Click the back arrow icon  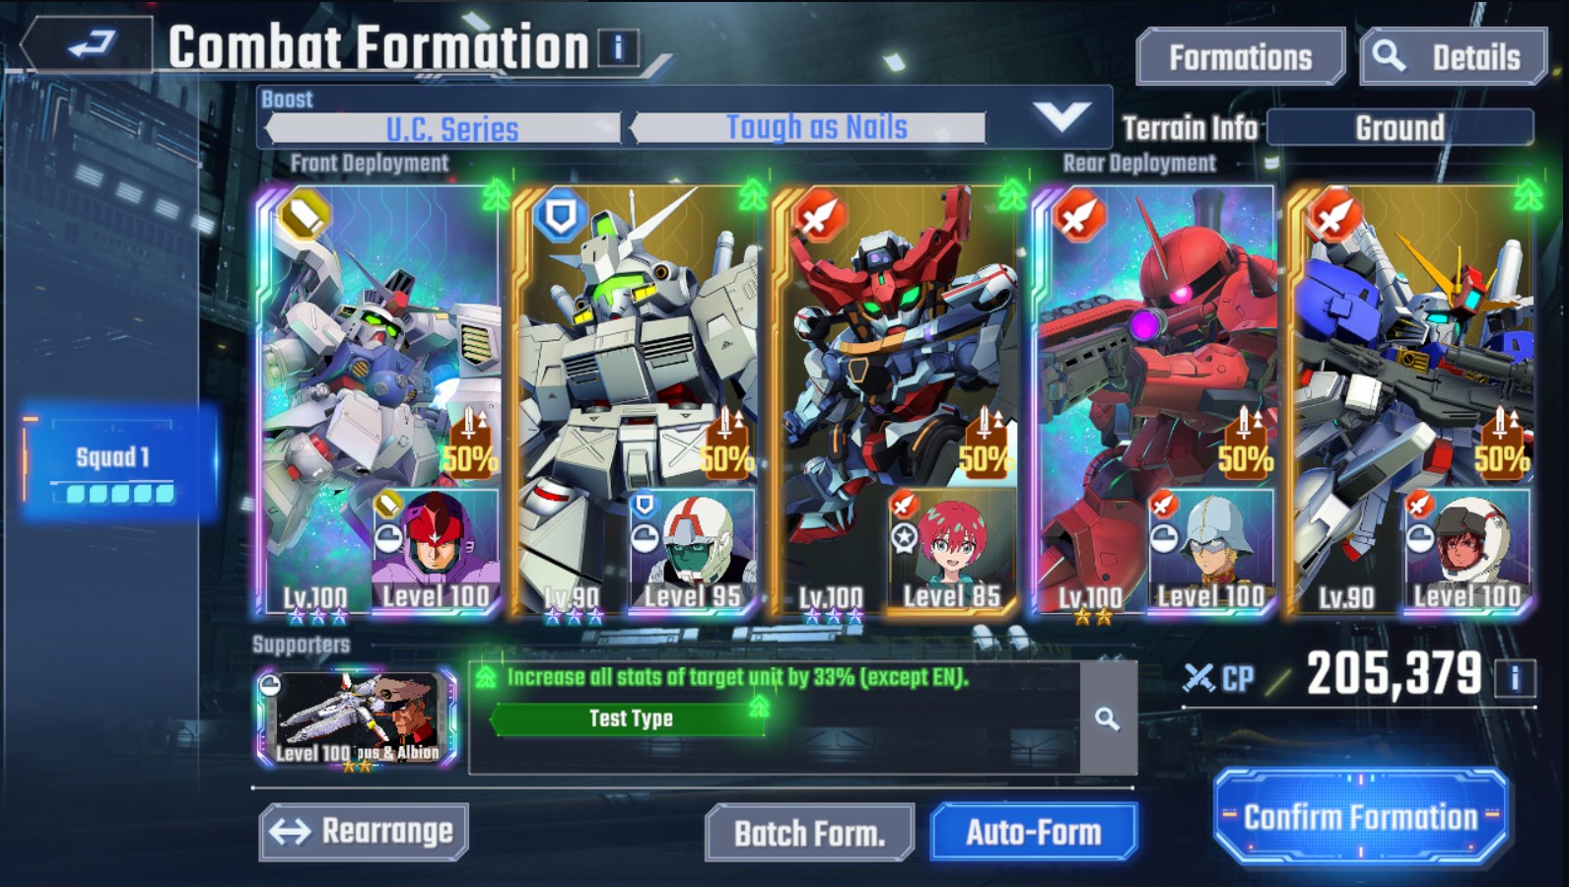click(x=91, y=44)
